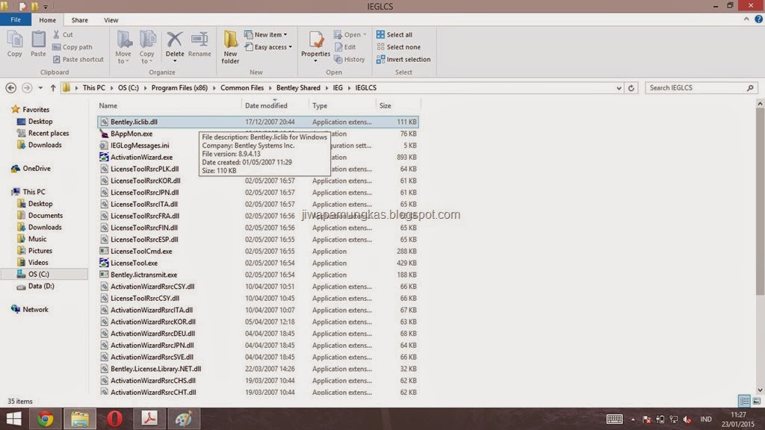Select IEGLogMessages.ini file
The image size is (765, 430).
click(x=140, y=146)
